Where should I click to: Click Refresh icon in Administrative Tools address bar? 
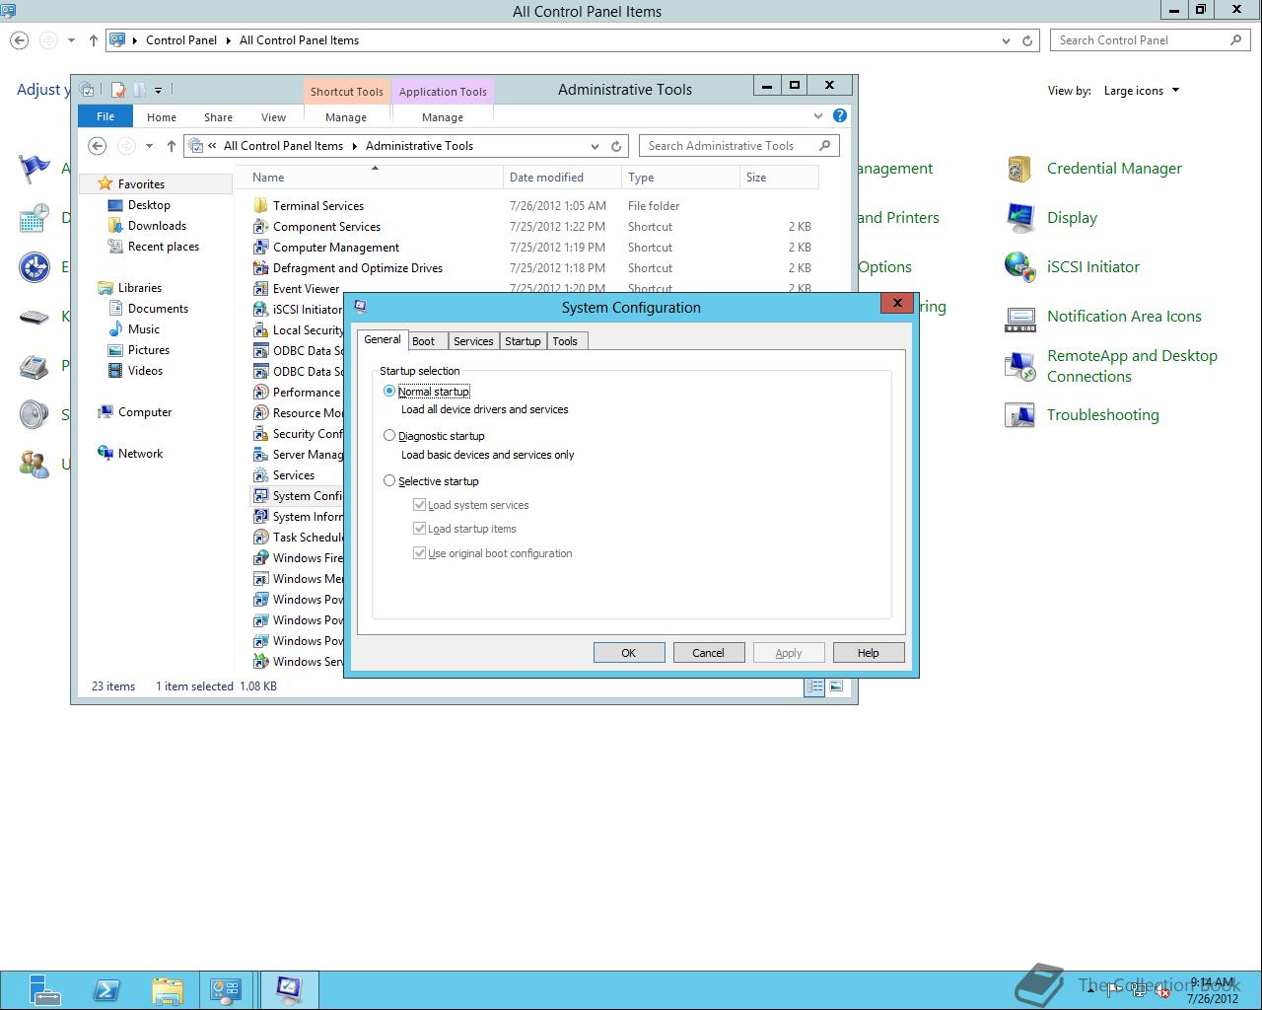(616, 146)
